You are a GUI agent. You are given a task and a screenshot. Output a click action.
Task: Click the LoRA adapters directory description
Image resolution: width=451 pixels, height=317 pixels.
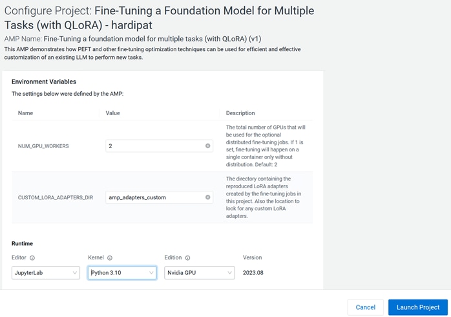(264, 197)
